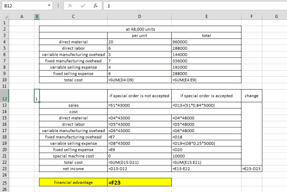The width and height of the screenshot is (287, 192).
Task: Select column E header
Action: tap(207, 16)
